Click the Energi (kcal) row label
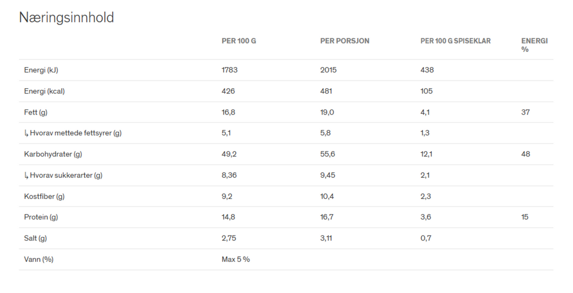 click(x=44, y=92)
